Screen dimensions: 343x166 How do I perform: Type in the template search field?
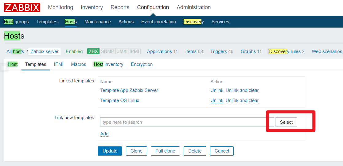[x=183, y=122]
